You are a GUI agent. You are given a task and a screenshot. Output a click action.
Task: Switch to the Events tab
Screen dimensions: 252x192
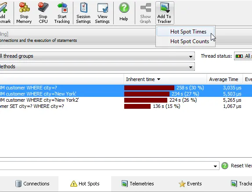pyautogui.click(x=190, y=184)
